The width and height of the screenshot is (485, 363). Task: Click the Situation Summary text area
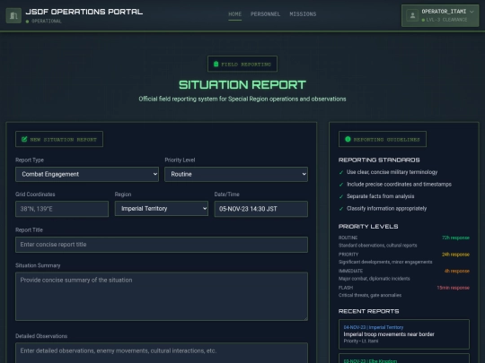click(162, 297)
